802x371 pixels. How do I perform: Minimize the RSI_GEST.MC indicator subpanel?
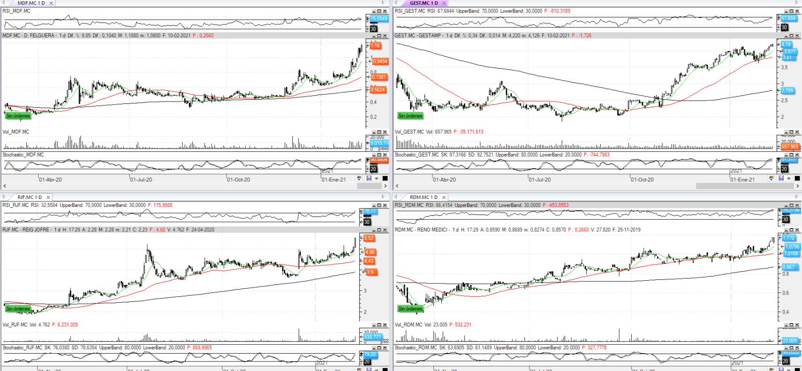786,11
